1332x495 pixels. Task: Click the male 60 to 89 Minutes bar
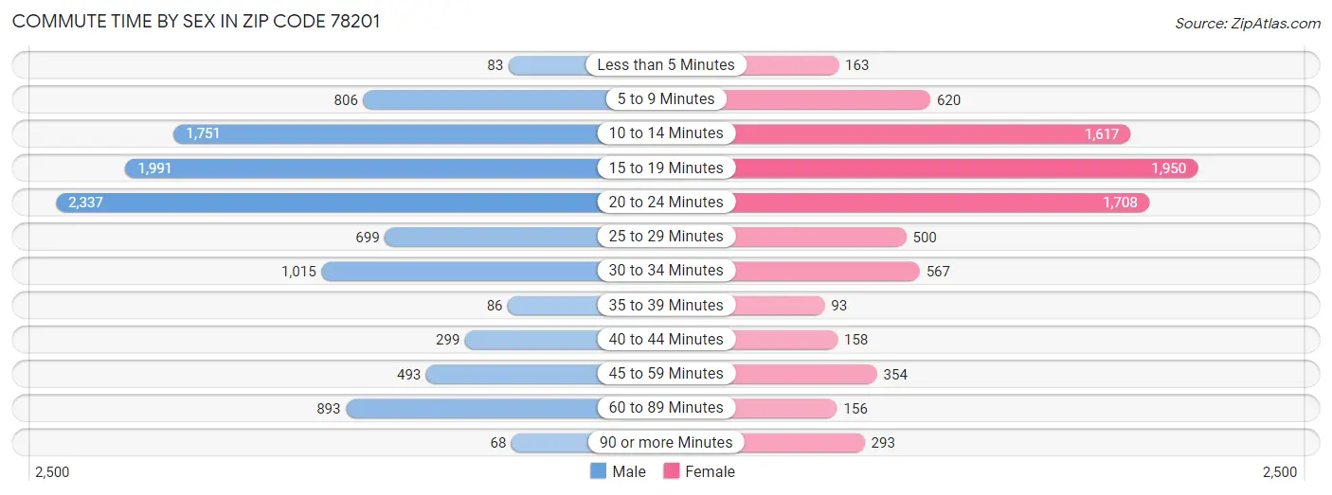[x=472, y=408]
